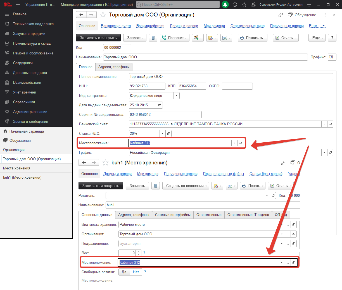The image size is (342, 290).
Task: Click the Вес field spinner arrows
Action: [x=138, y=253]
